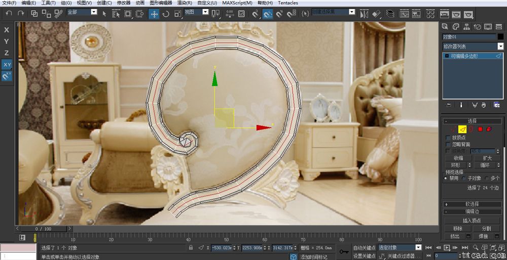Select the Link (overlapping squares) tool

tap(34, 14)
